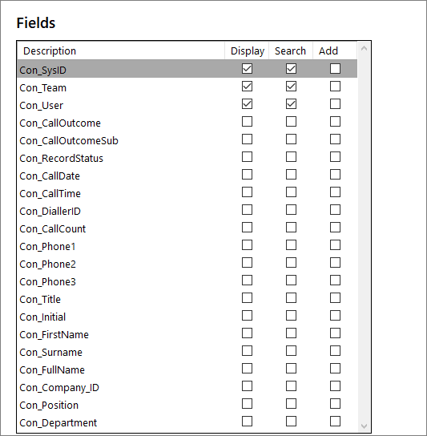Select the Con_Position field row
The image size is (427, 436).
(187, 405)
